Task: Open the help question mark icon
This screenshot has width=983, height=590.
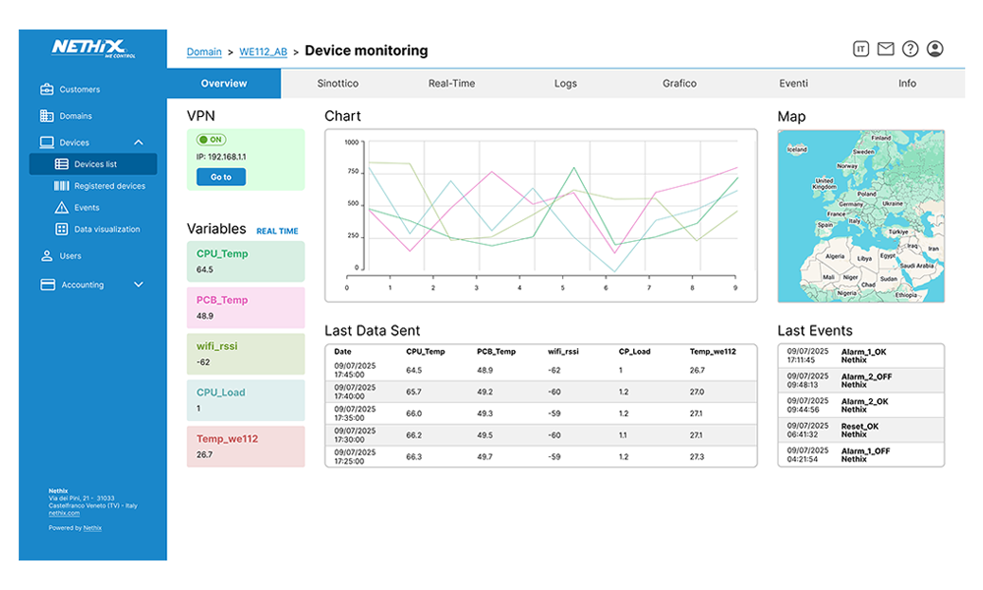Action: (910, 49)
